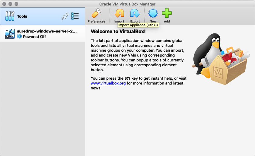
Task: Click the Add label under plus icon
Action: point(167,21)
